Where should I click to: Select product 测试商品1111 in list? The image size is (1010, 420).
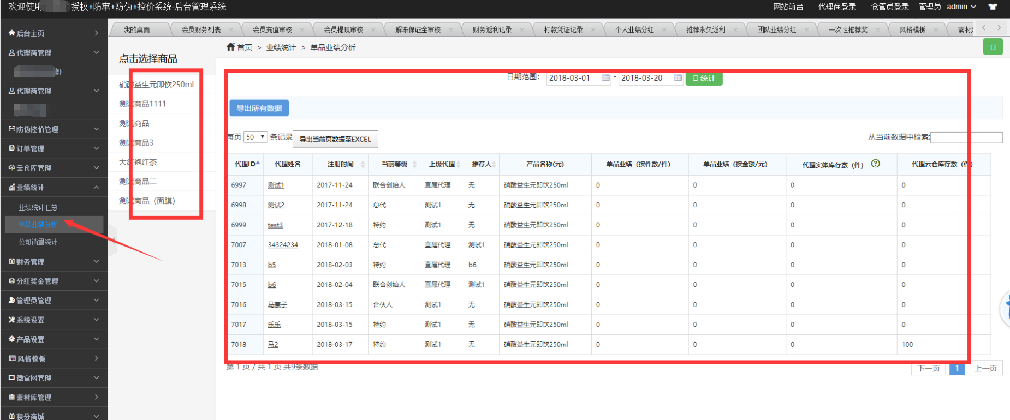142,104
